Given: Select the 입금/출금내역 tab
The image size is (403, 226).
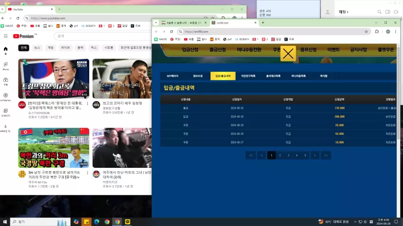Looking at the screenshot, I should (x=223, y=76).
